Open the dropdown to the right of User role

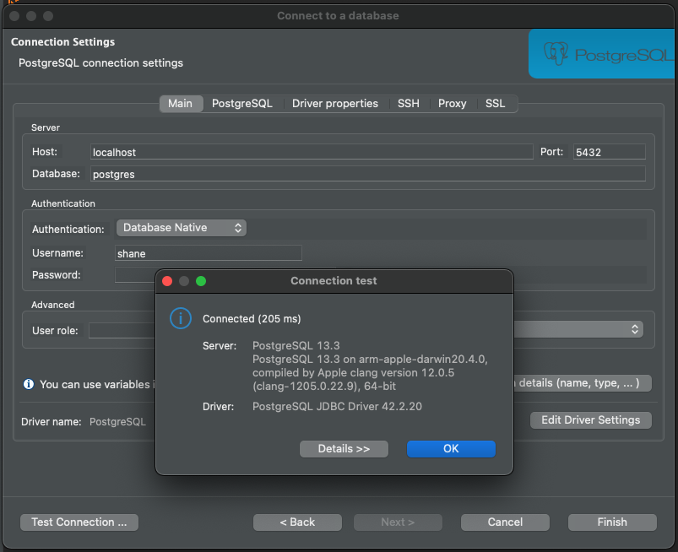578,329
